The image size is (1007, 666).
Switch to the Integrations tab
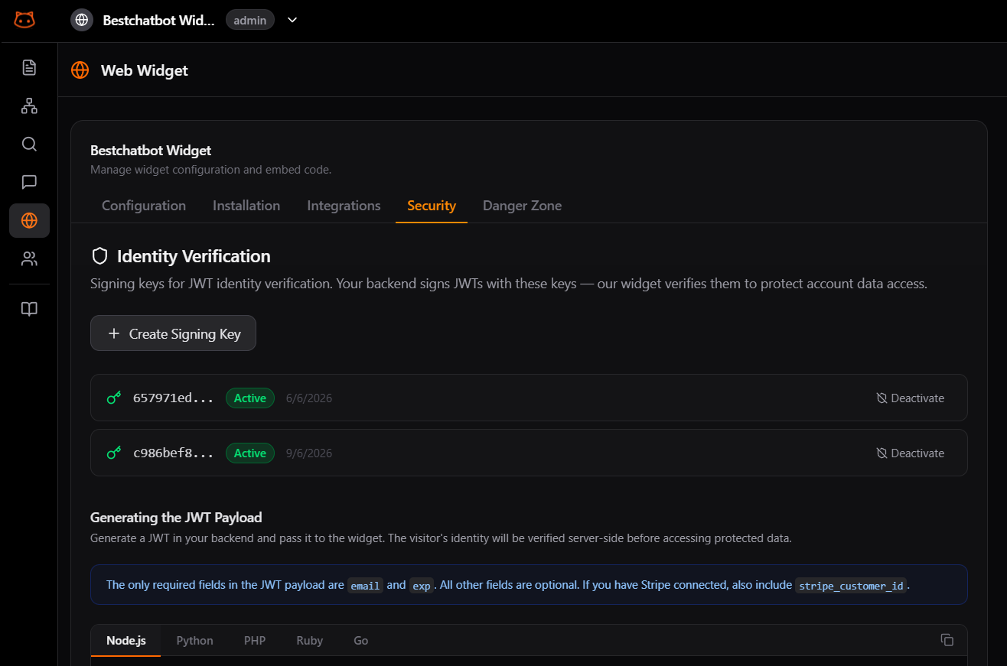(x=344, y=206)
